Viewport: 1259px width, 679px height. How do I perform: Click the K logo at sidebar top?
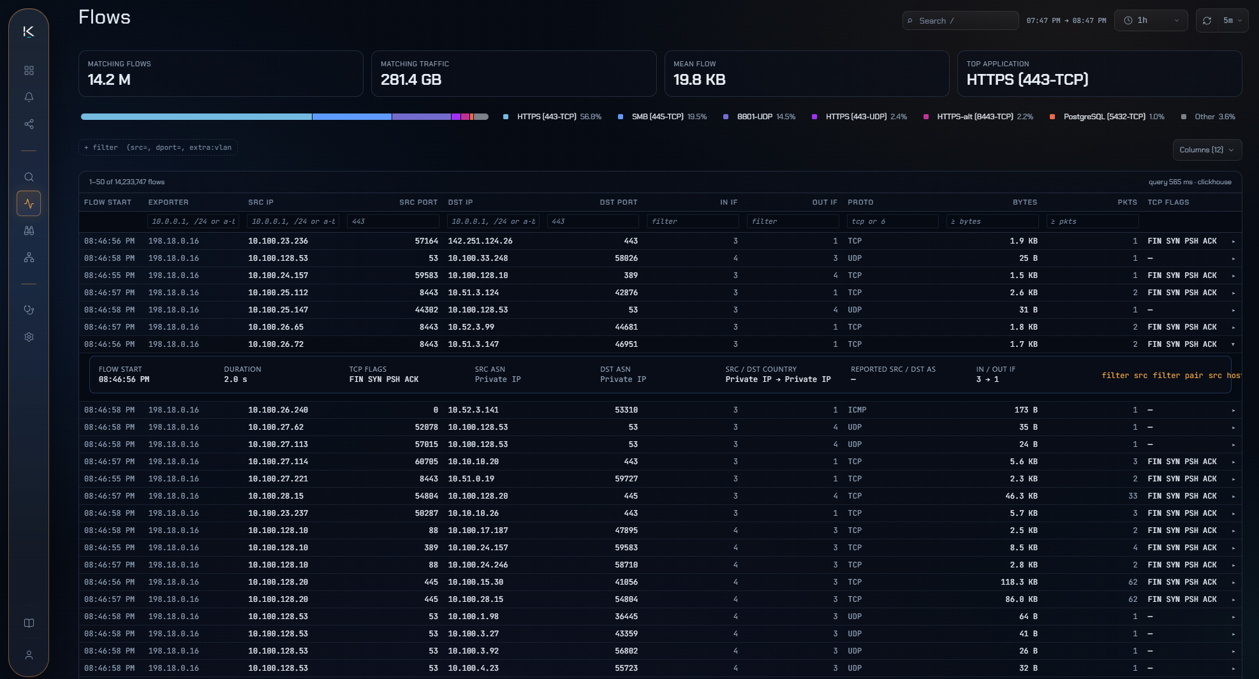pyautogui.click(x=29, y=31)
